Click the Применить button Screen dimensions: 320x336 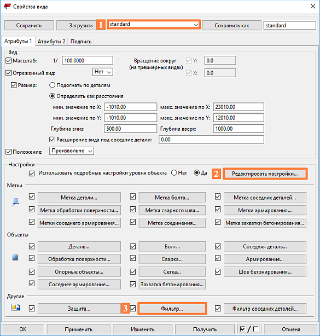tap(79, 329)
